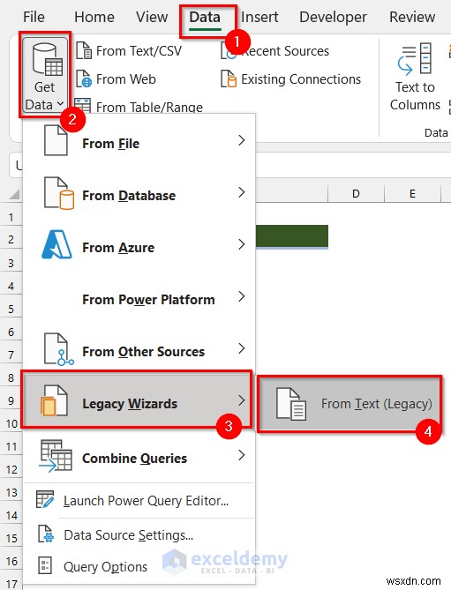This screenshot has width=451, height=590.
Task: Select Combine Queries menu label
Action: tap(134, 459)
